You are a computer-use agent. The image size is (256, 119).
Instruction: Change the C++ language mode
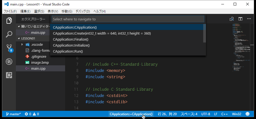click(225, 114)
